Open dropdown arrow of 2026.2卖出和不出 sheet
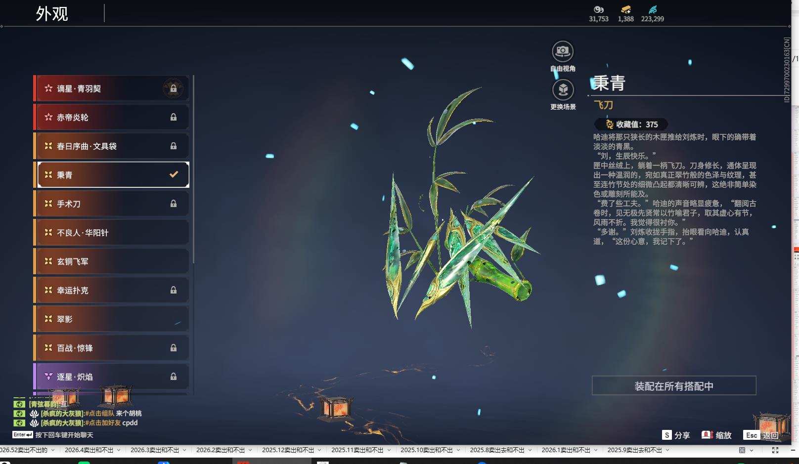The image size is (799, 464). click(250, 450)
